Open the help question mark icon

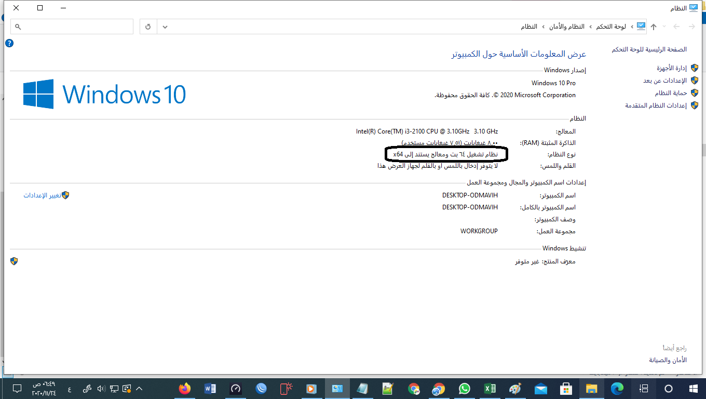pos(9,43)
